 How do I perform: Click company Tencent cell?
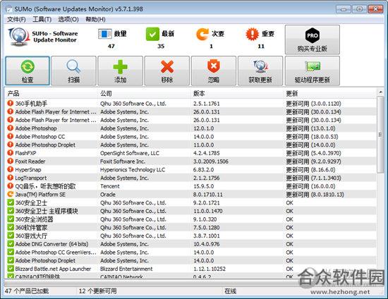[109, 186]
